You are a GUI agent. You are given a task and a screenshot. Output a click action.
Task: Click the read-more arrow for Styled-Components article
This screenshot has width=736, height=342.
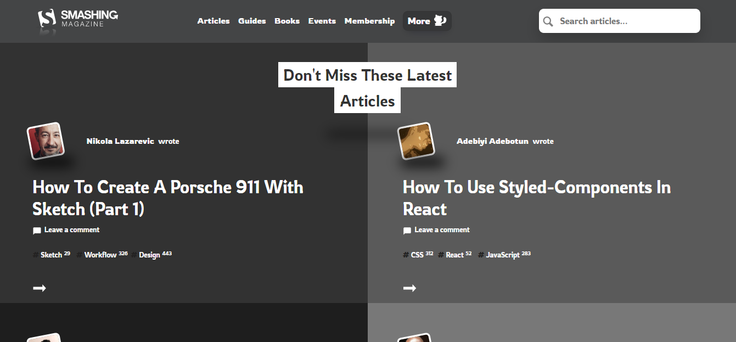pyautogui.click(x=410, y=288)
